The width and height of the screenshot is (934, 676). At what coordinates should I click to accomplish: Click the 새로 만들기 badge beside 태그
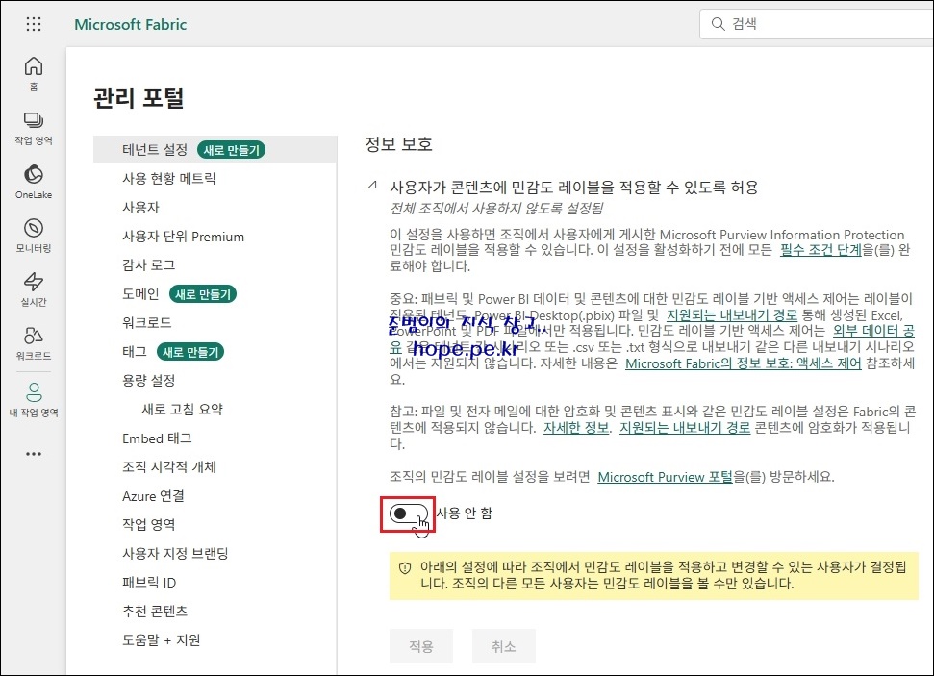pos(190,352)
